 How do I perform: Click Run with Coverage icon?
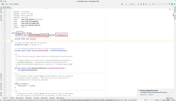(x=144, y=4)
